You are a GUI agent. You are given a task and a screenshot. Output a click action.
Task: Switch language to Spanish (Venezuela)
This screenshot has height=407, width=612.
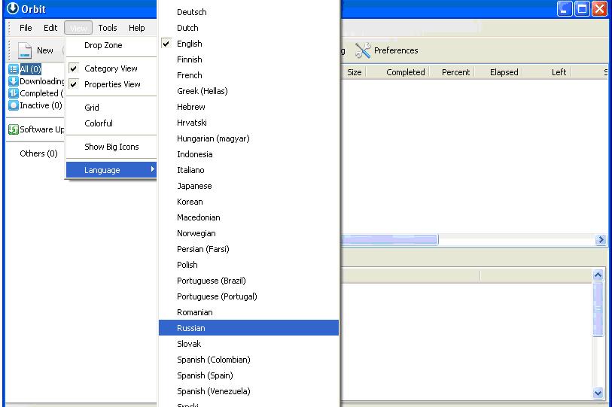pyautogui.click(x=248, y=391)
